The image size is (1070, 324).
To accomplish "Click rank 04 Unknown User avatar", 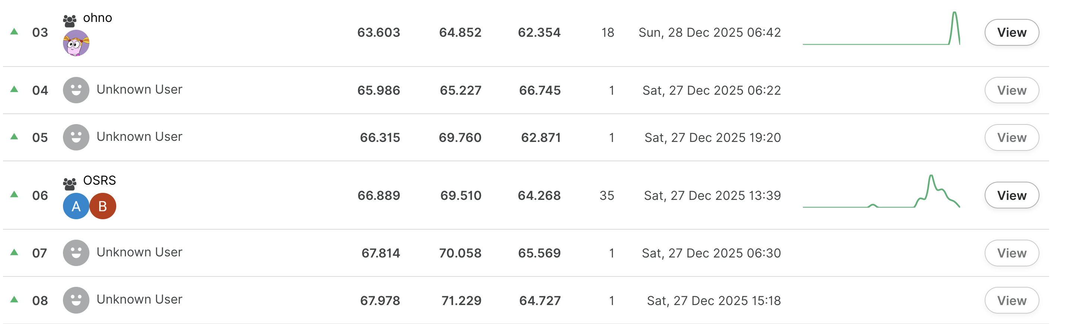I will point(76,90).
